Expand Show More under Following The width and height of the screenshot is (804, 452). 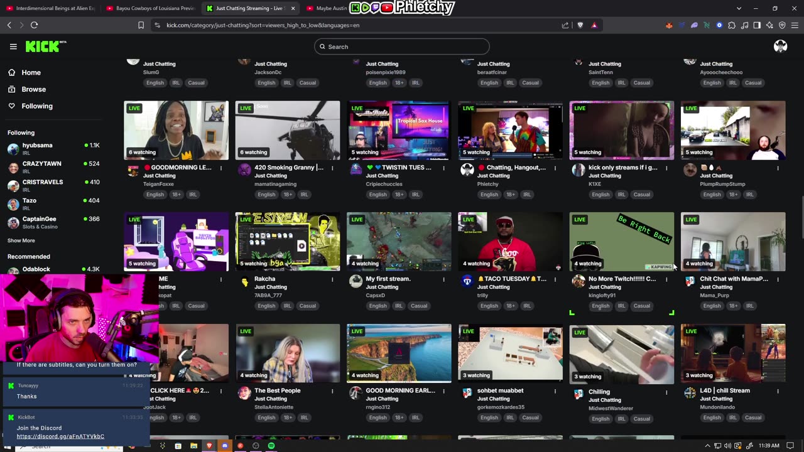(x=21, y=240)
